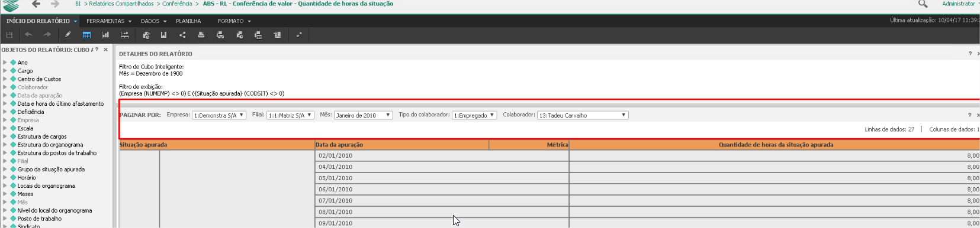
Task: Click the 04/01/2010 date cell
Action: [x=442, y=167]
